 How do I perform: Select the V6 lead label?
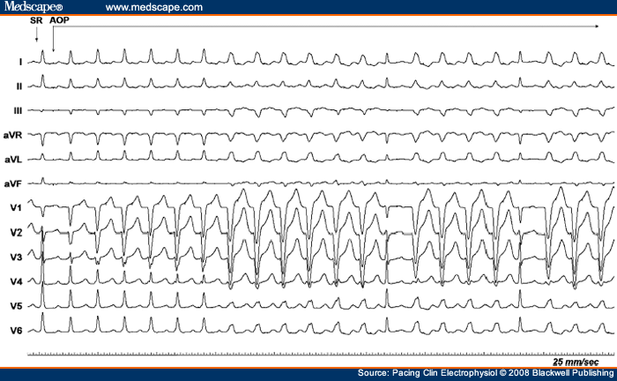pos(13,330)
